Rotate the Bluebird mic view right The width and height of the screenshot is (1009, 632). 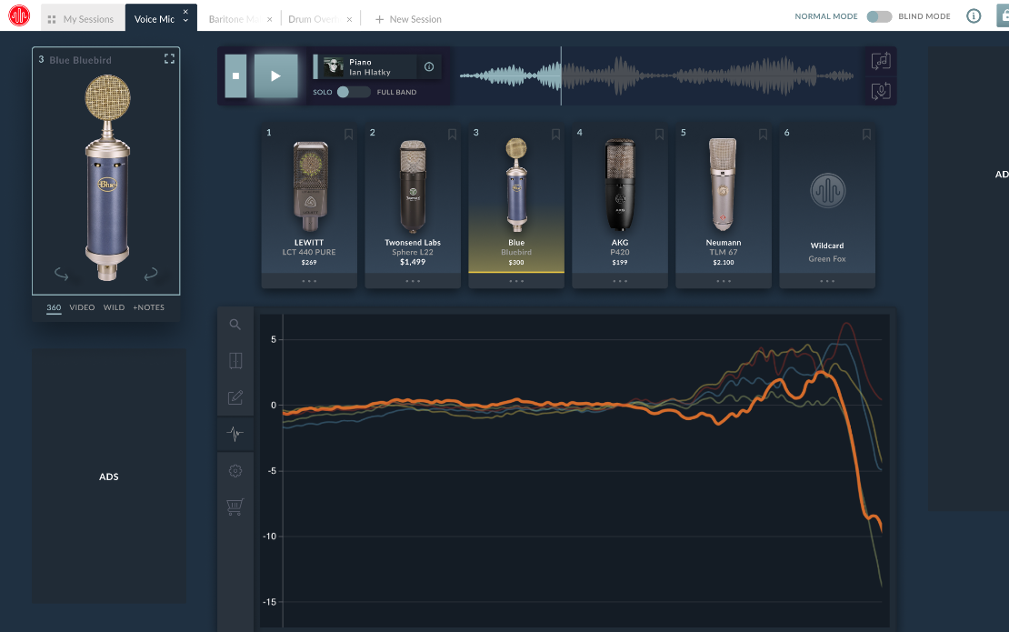pyautogui.click(x=151, y=274)
